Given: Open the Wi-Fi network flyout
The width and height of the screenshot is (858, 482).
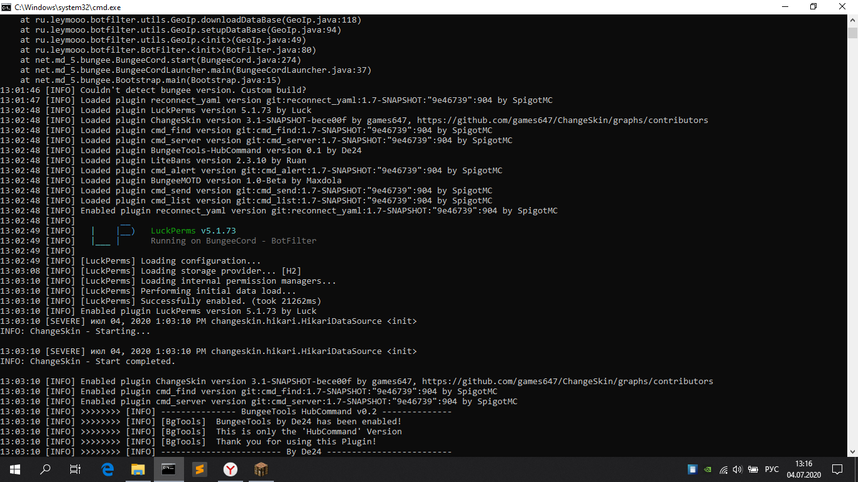Looking at the screenshot, I should (724, 469).
